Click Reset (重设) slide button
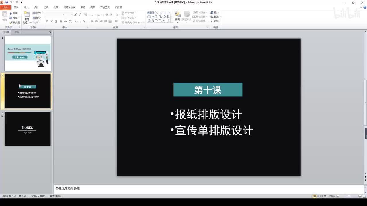The width and height of the screenshot is (367, 206). point(36,18)
